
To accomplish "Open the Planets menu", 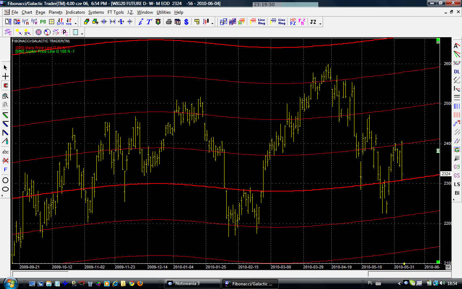I will 56,12.
